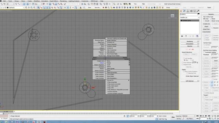
Task: Click Configure Modifier Sets icon
Action: click(197, 36)
